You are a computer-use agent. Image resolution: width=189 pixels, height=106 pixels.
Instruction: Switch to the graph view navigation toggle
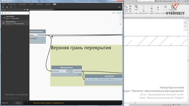(x=119, y=13)
